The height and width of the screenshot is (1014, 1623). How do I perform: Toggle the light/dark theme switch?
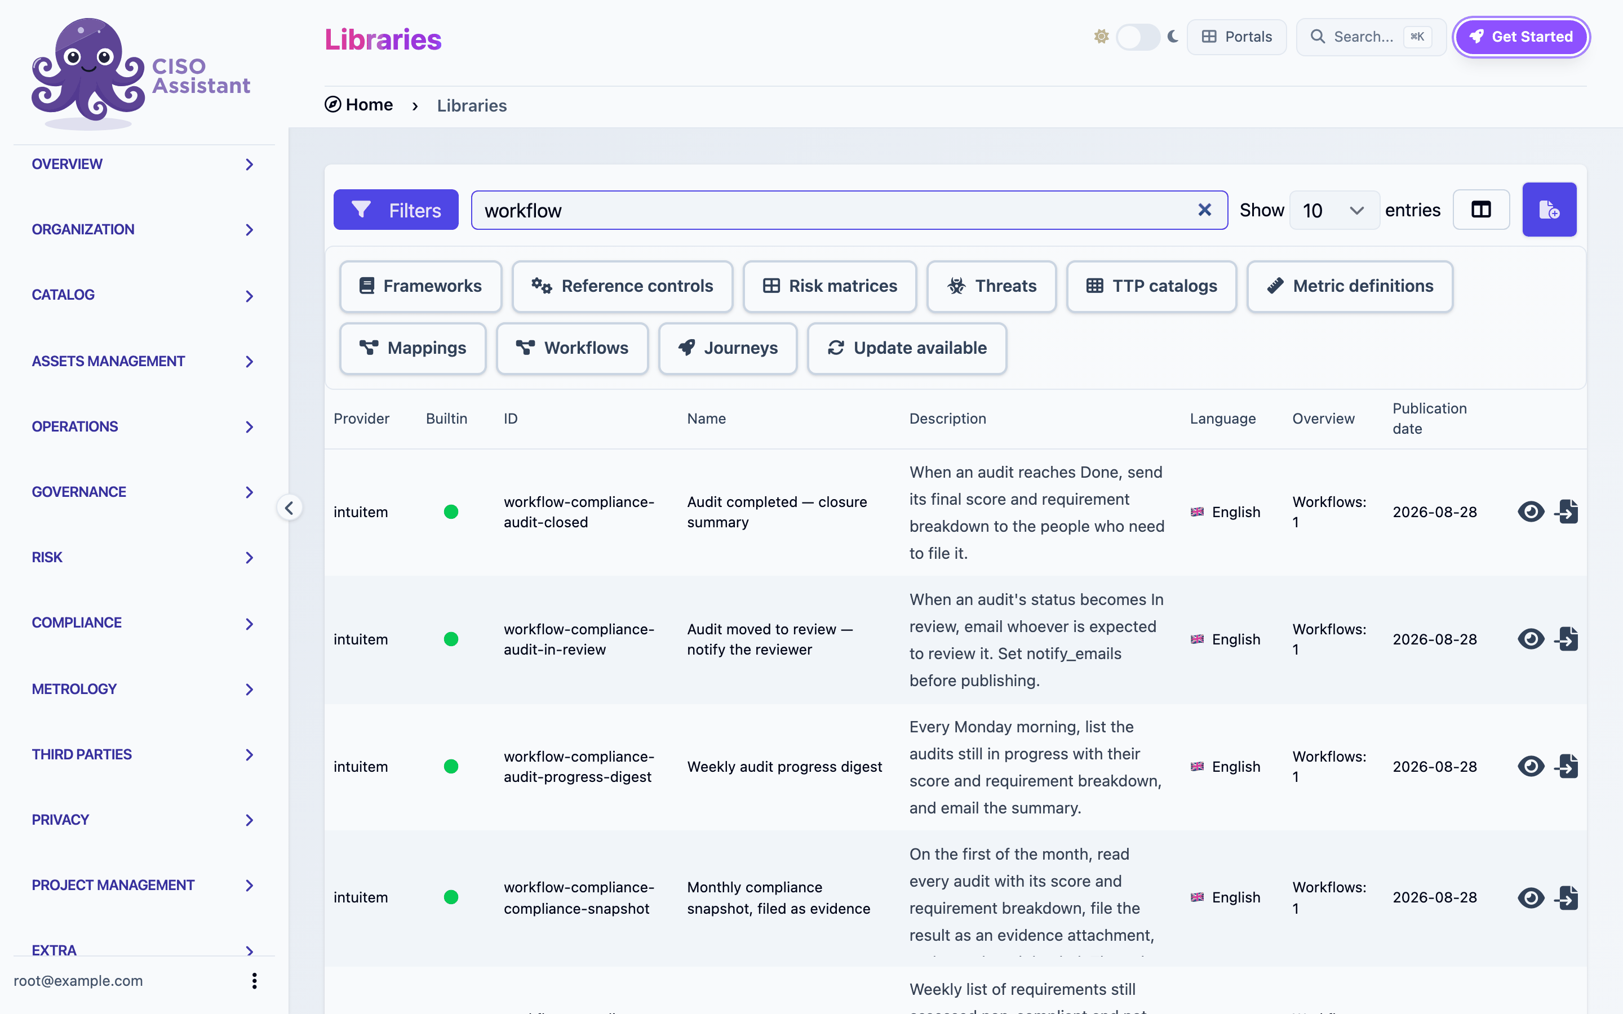pos(1138,36)
